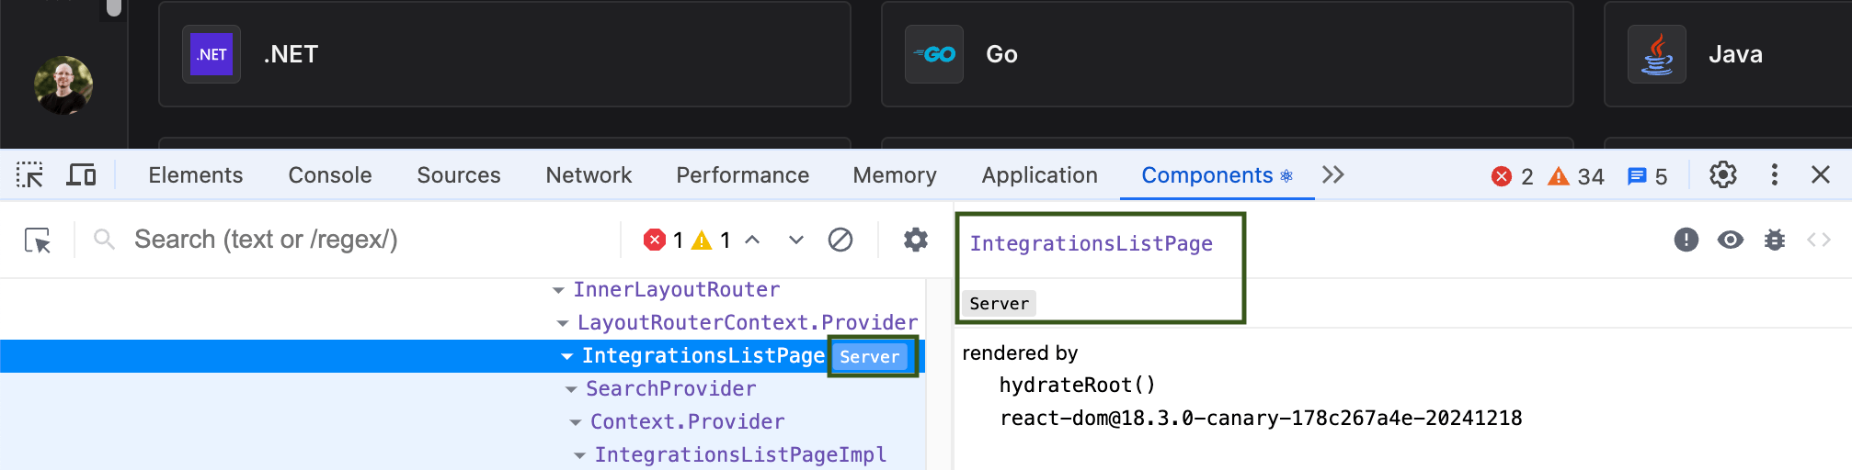View source for IntegrationsListPage component
This screenshot has height=470, width=1852.
[1819, 241]
